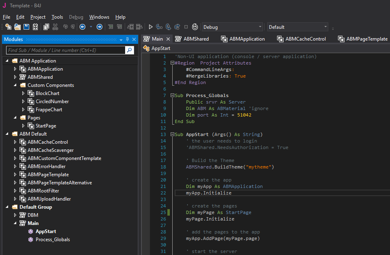Viewport: 390px width, 255px height.
Task: Click the Block uncomment toolbar icon
Action: click(x=119, y=26)
